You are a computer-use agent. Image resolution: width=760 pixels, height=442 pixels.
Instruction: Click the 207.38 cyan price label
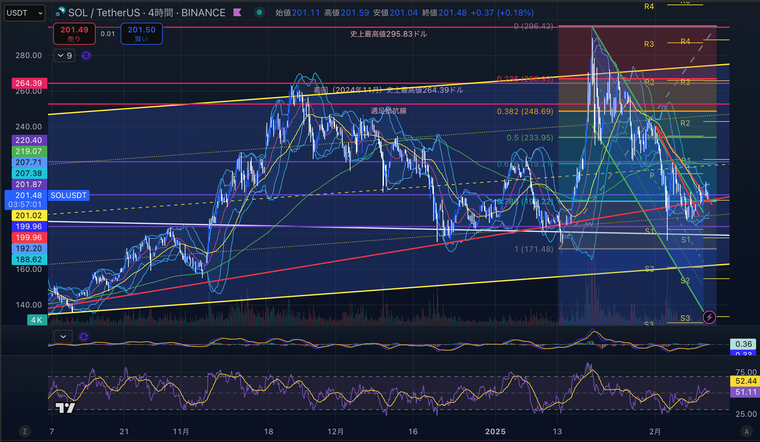(29, 173)
